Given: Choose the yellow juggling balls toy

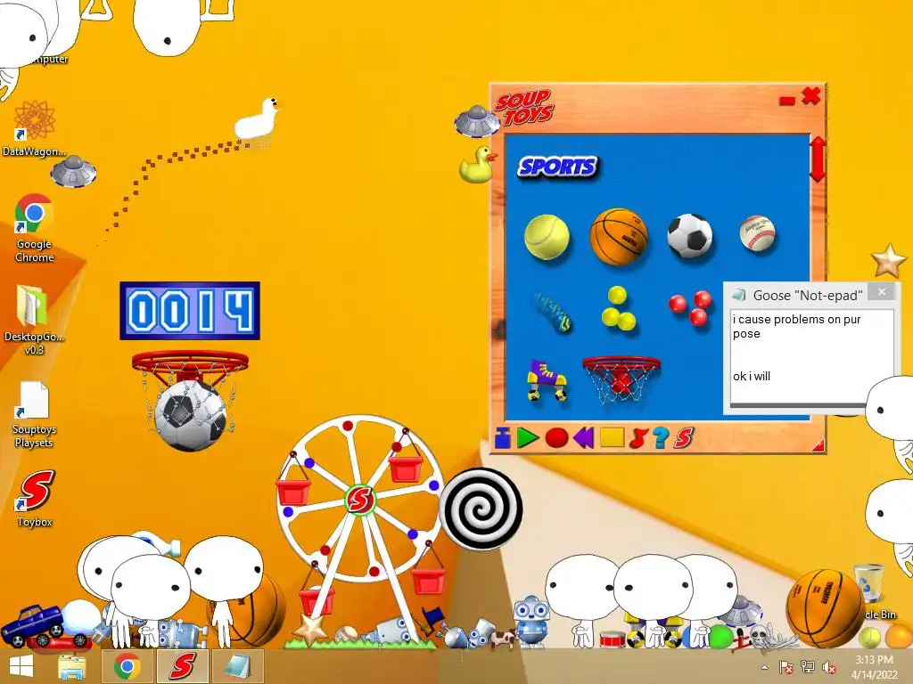Looking at the screenshot, I should tap(618, 308).
